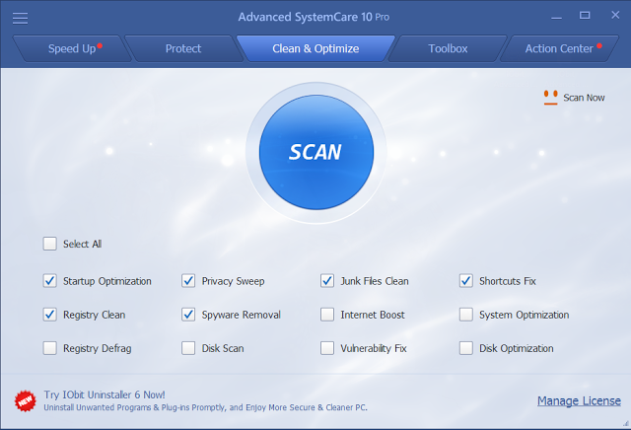The image size is (631, 430).
Task: Check the Select All checkbox
Action: [x=50, y=244]
